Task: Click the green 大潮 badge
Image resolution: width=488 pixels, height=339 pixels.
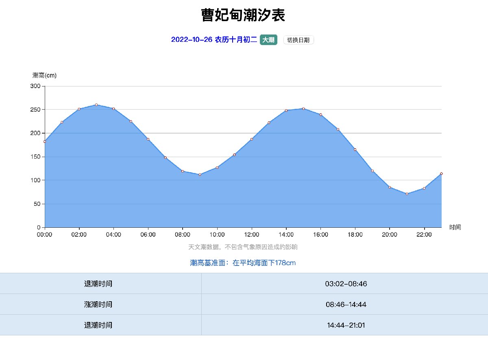Action: click(268, 40)
